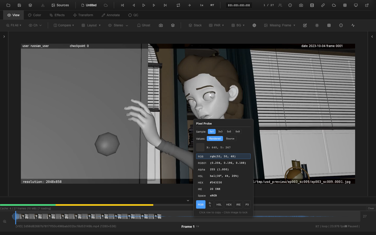Click the external presentation window icon
This screenshot has width=376, height=235.
point(367,5)
